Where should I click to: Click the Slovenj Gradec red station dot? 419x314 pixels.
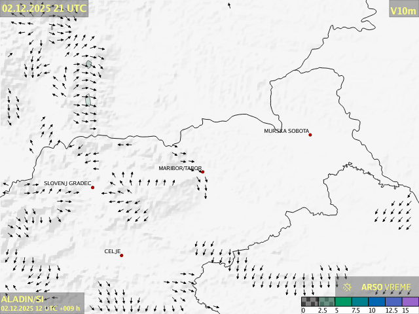[92, 188]
